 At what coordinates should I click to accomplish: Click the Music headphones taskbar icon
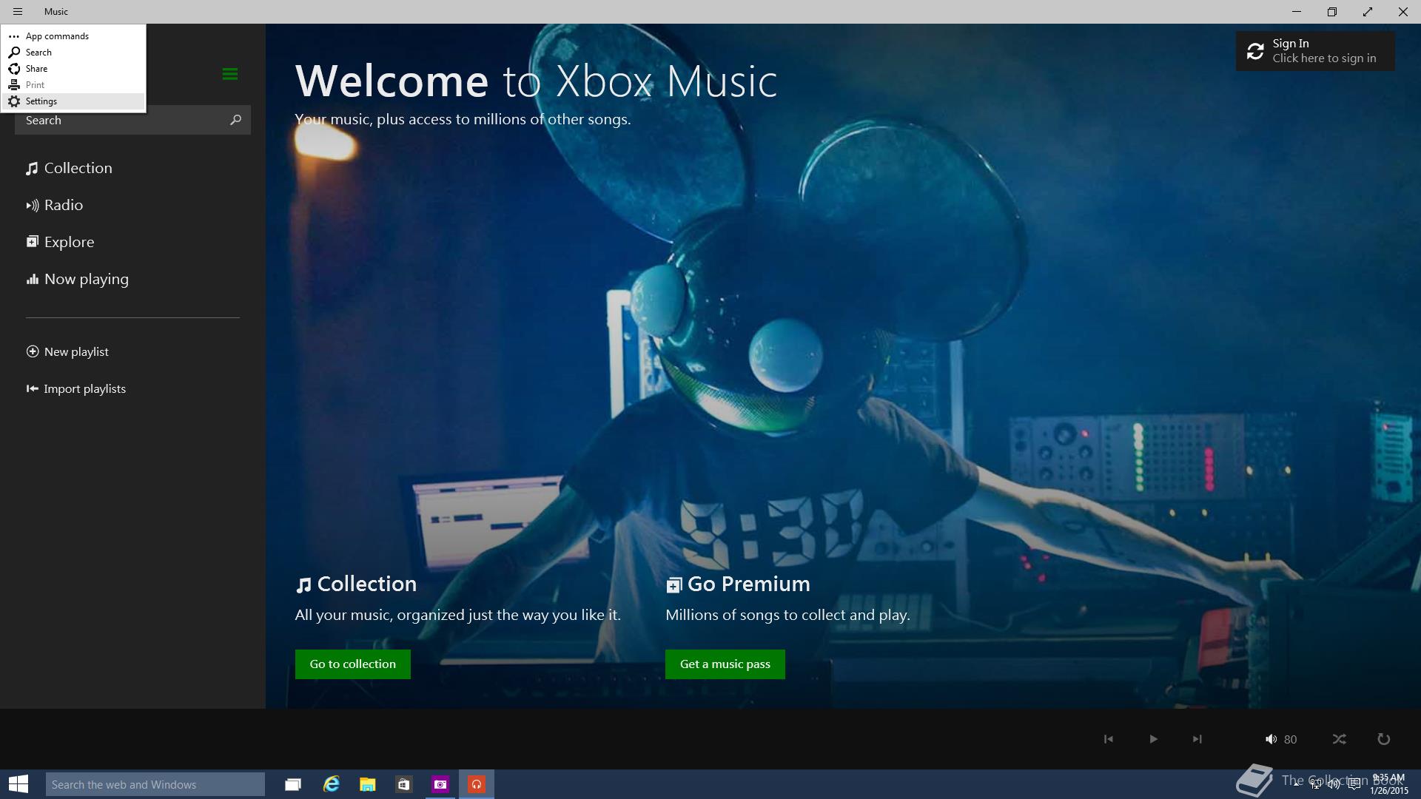click(477, 784)
